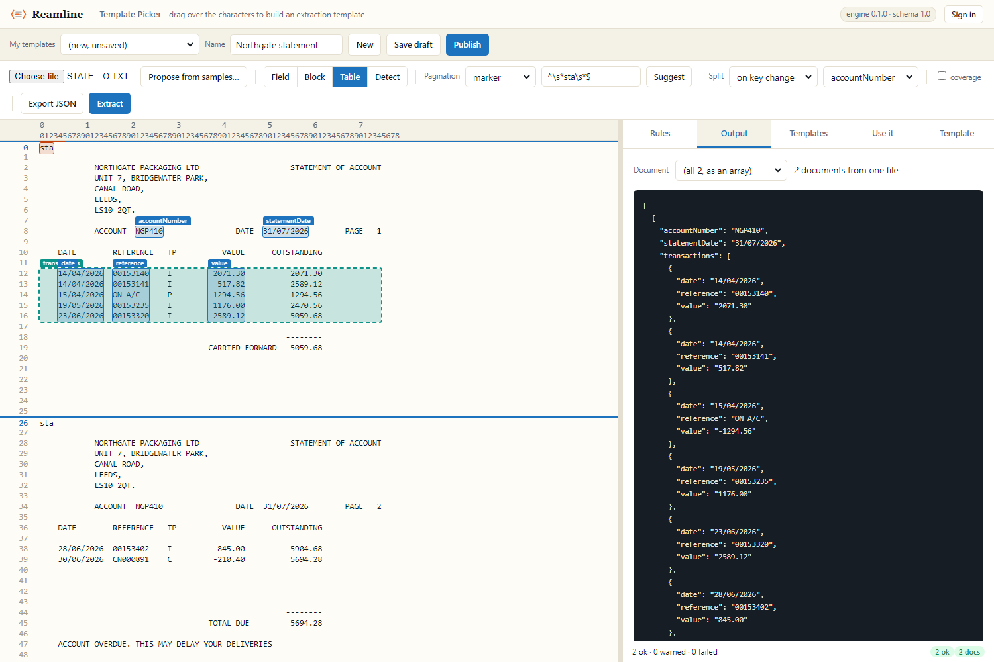Click Save draft
The width and height of the screenshot is (994, 662).
pos(414,44)
